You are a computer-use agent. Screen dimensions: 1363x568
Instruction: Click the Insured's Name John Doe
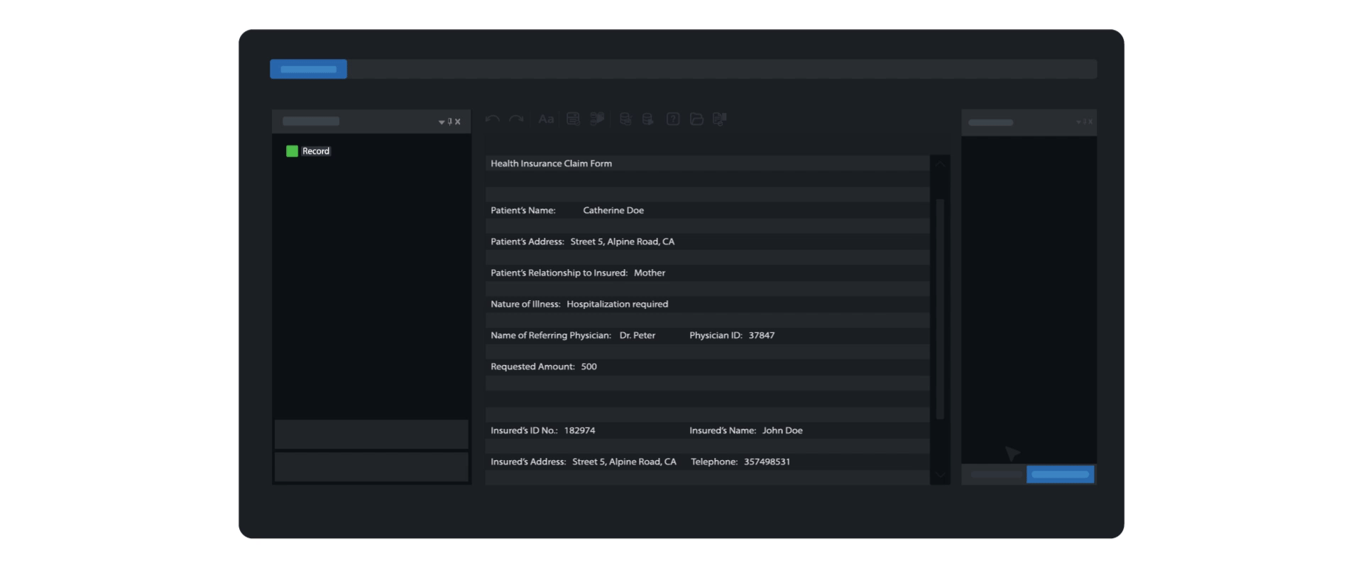coord(782,430)
